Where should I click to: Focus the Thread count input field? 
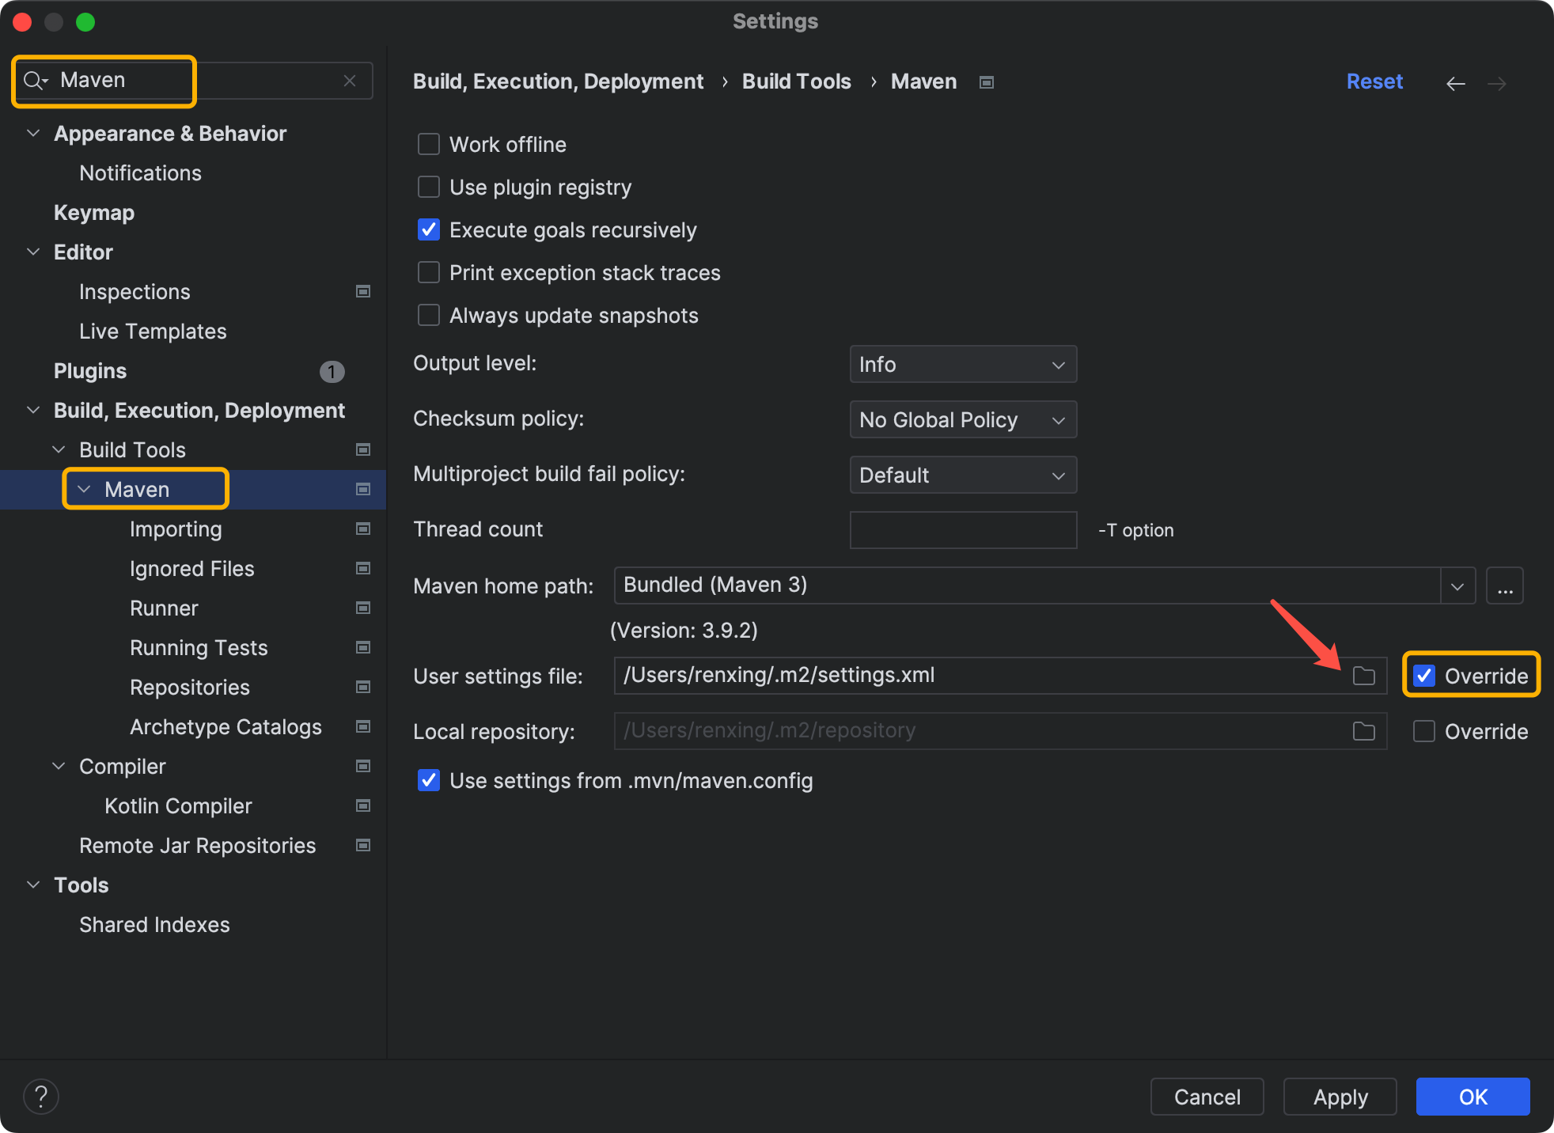click(x=963, y=530)
